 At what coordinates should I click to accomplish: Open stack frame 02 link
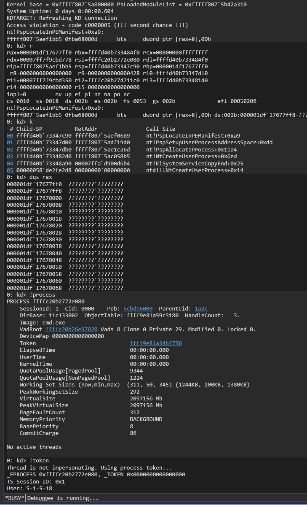(10, 150)
